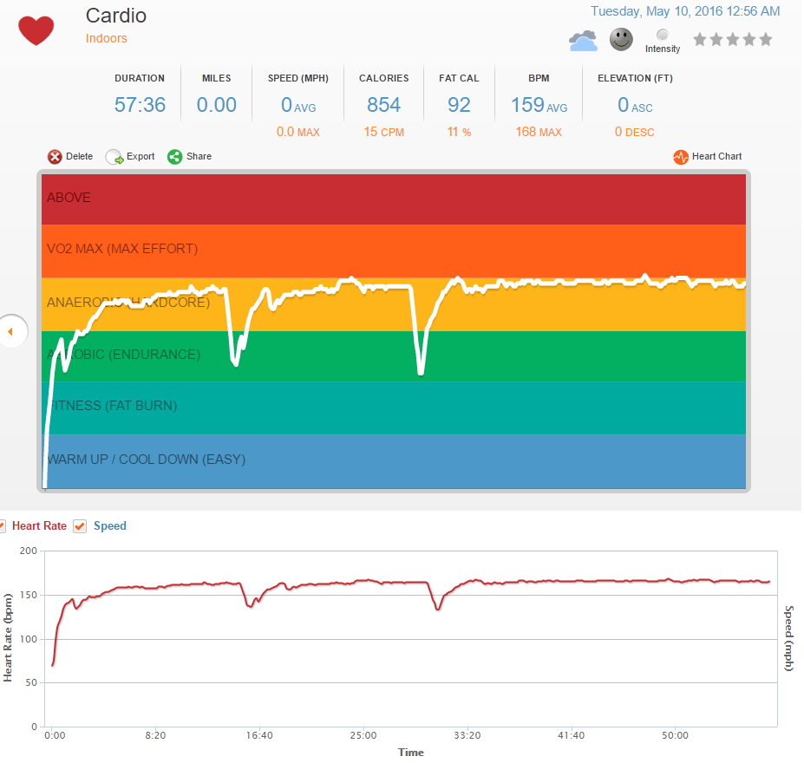Open the Indoors activity link

[x=105, y=39]
